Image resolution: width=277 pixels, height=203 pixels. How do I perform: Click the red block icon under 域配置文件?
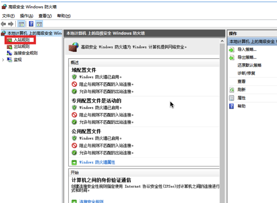coord(75,84)
